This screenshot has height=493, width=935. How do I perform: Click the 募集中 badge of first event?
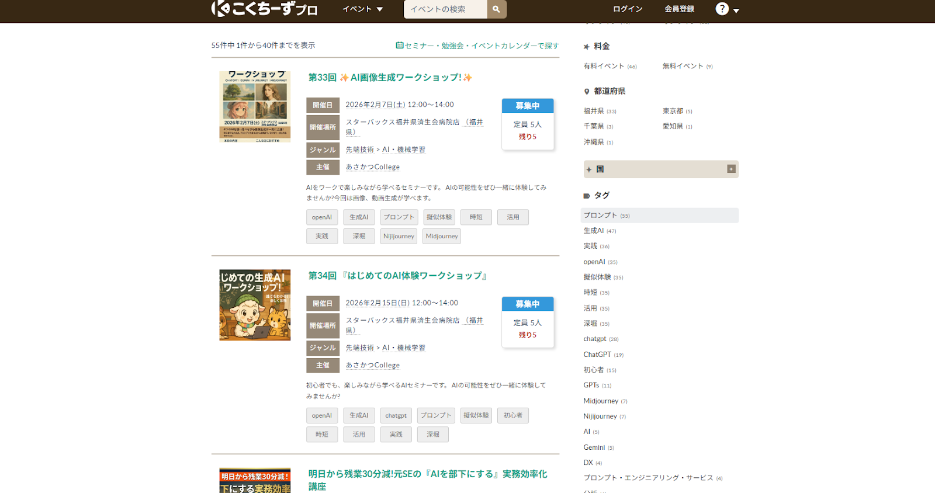click(x=527, y=106)
